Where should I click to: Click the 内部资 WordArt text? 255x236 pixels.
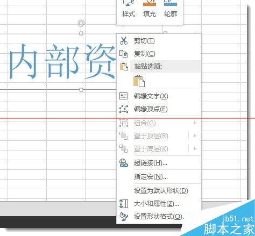(x=62, y=61)
